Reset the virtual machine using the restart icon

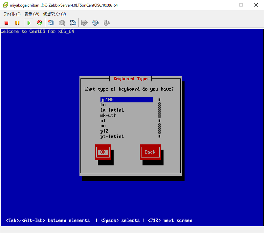pyautogui.click(x=40, y=23)
